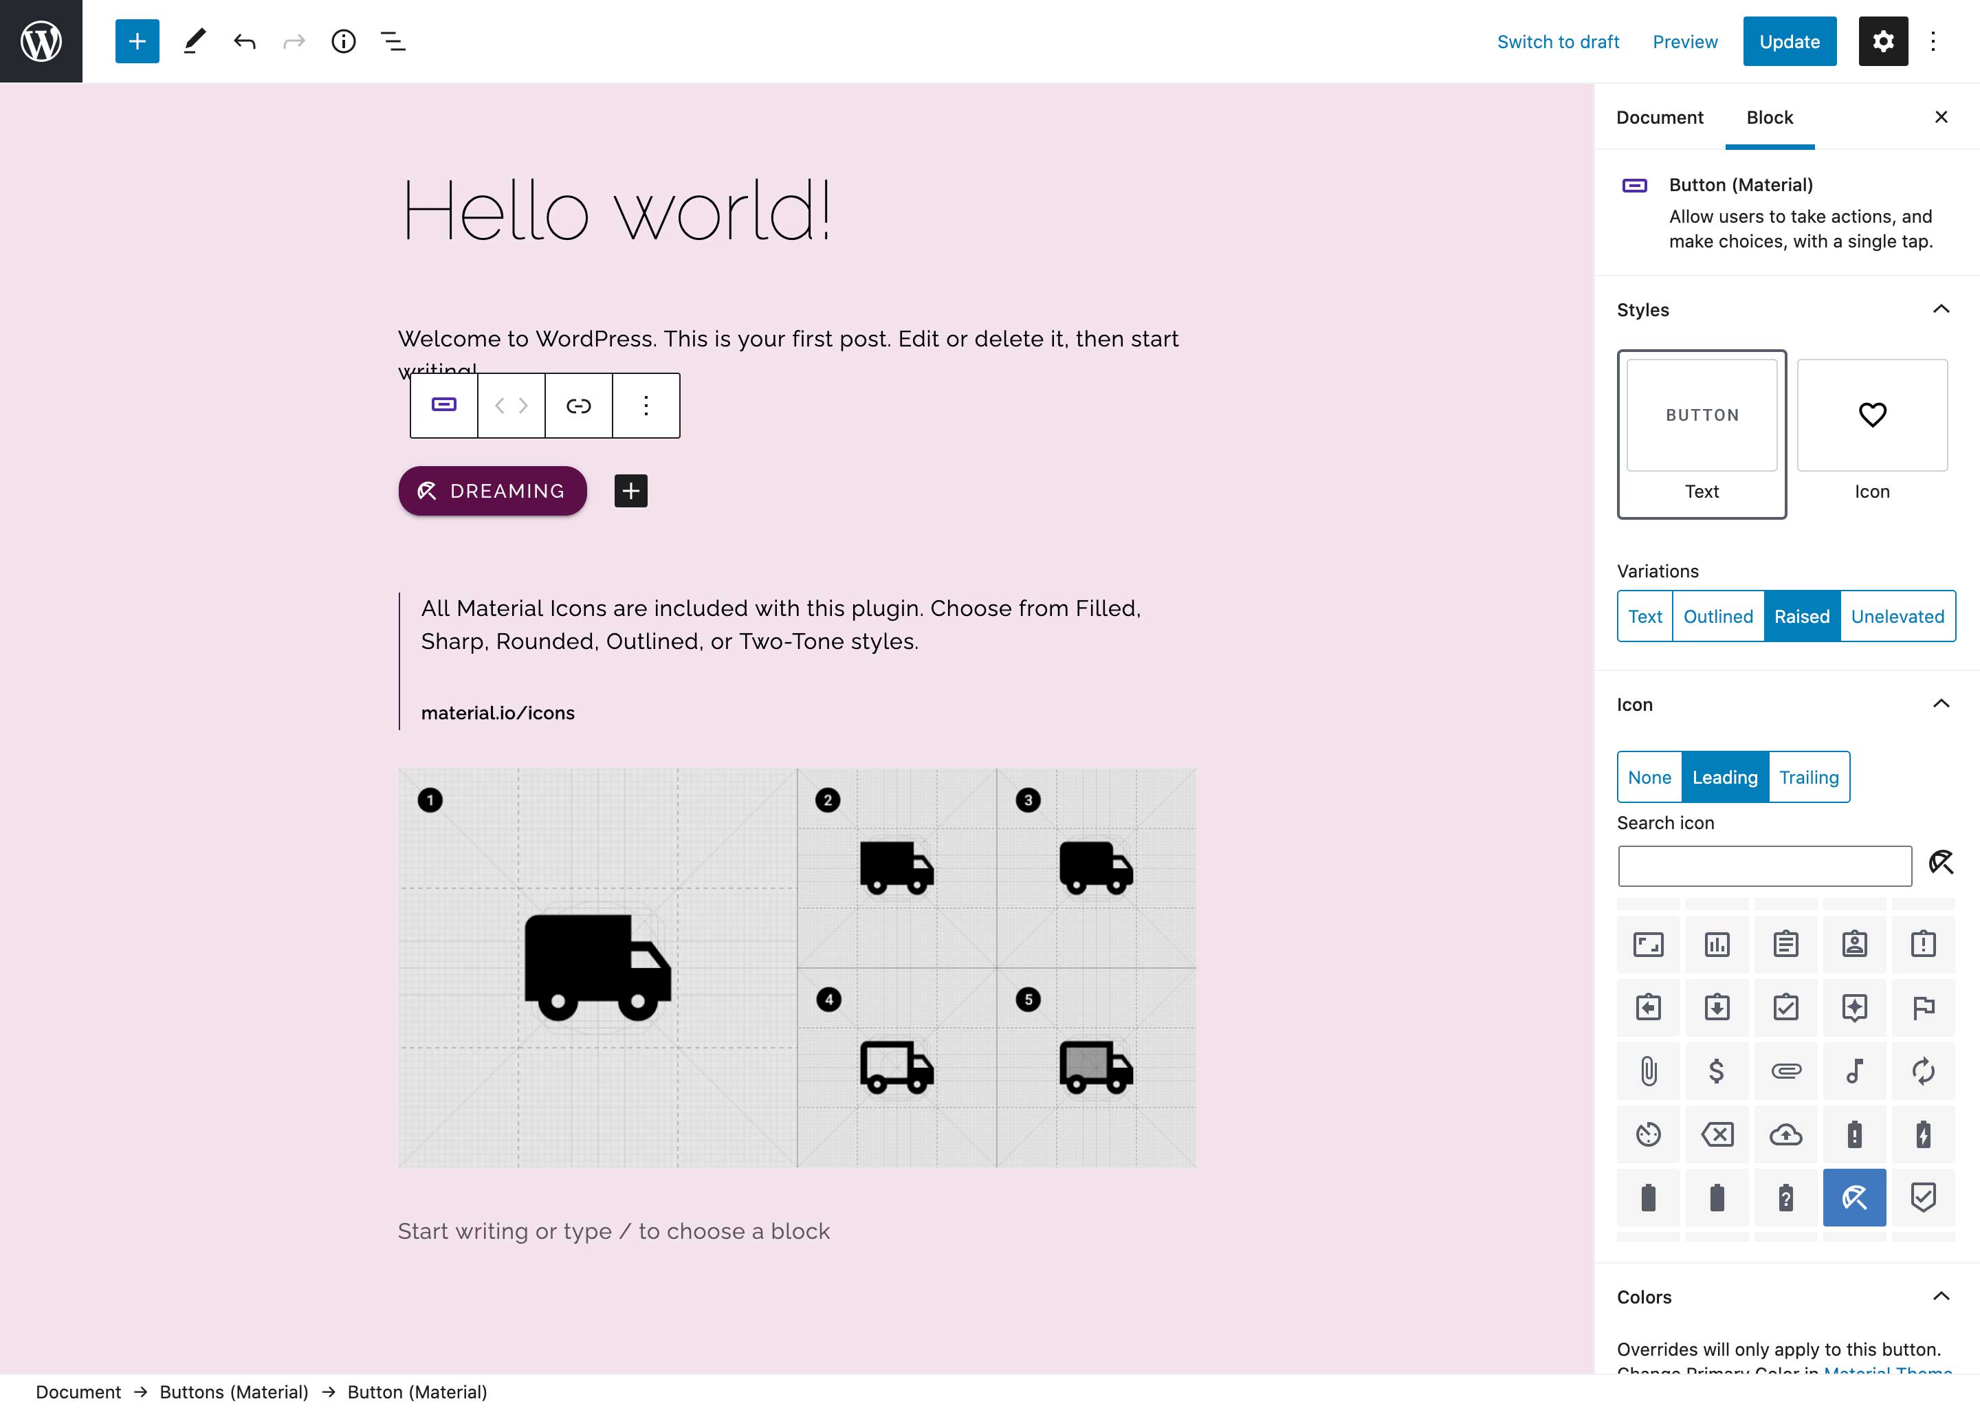Set icon position to Leading
This screenshot has width=1980, height=1408.
tap(1724, 777)
